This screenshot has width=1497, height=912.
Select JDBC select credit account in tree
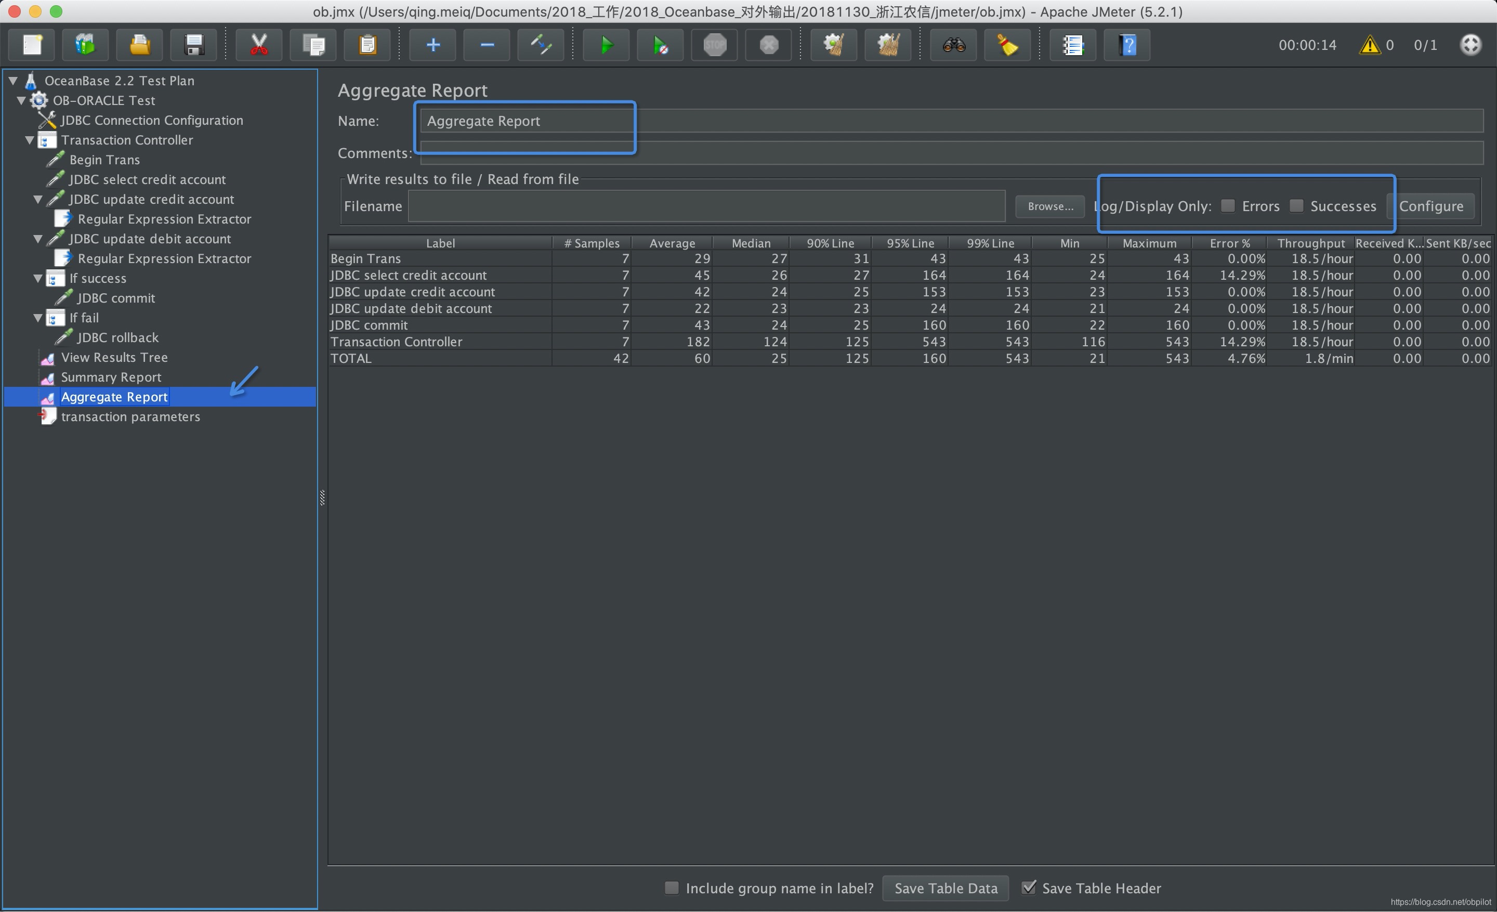pyautogui.click(x=147, y=179)
